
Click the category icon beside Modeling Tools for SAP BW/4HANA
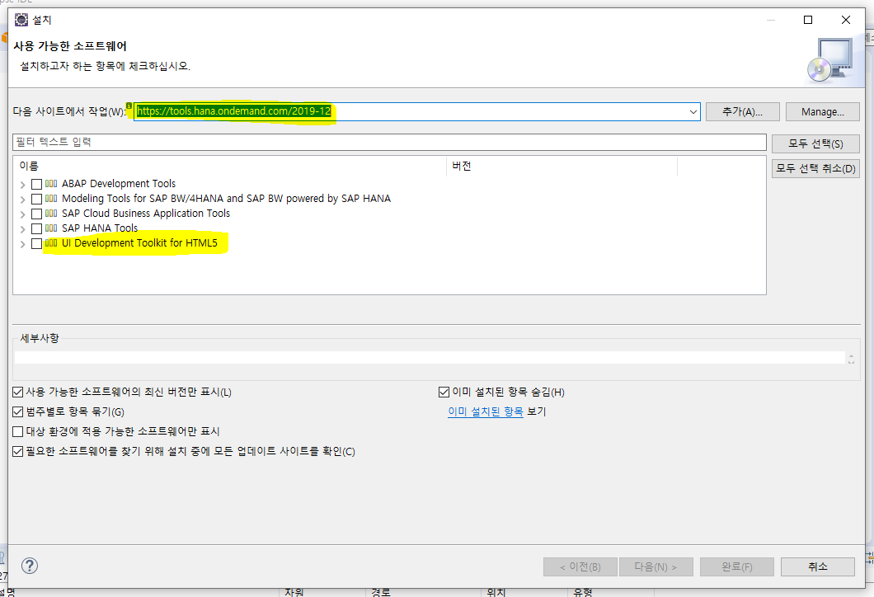[x=51, y=199]
